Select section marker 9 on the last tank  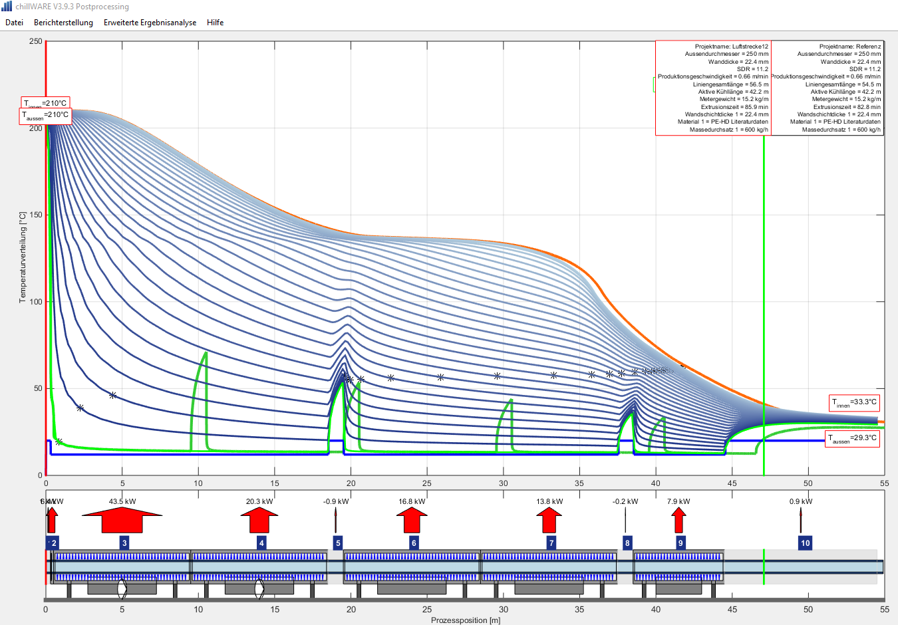680,543
